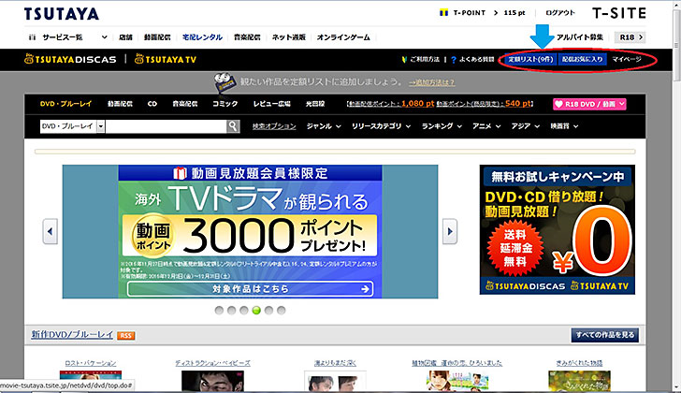Switch to the DVD・ブルーレイ tab
Viewport: 681px width, 393px height.
click(x=66, y=104)
